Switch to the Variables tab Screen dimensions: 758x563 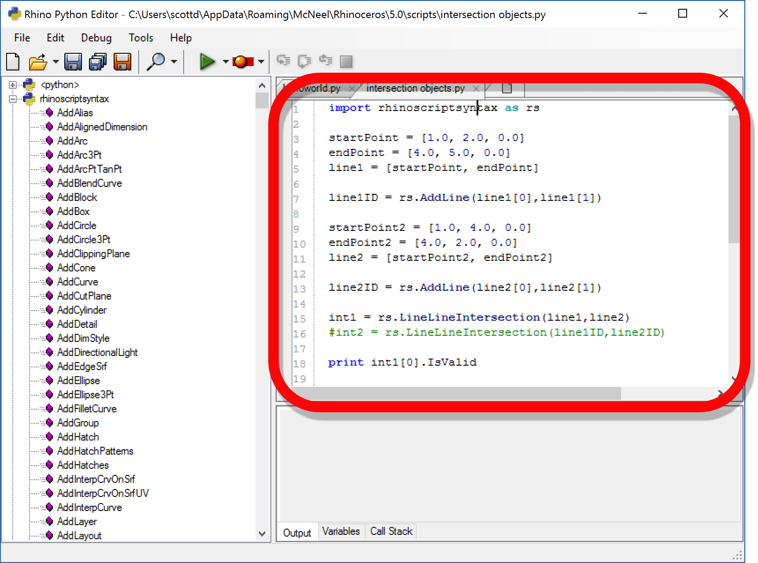[341, 531]
